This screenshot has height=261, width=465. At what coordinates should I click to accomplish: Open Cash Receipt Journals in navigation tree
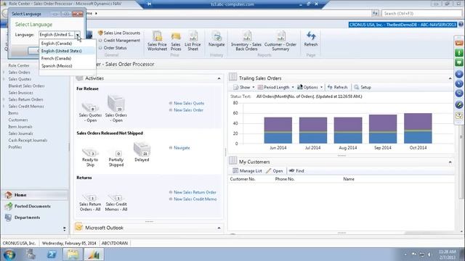28,141
